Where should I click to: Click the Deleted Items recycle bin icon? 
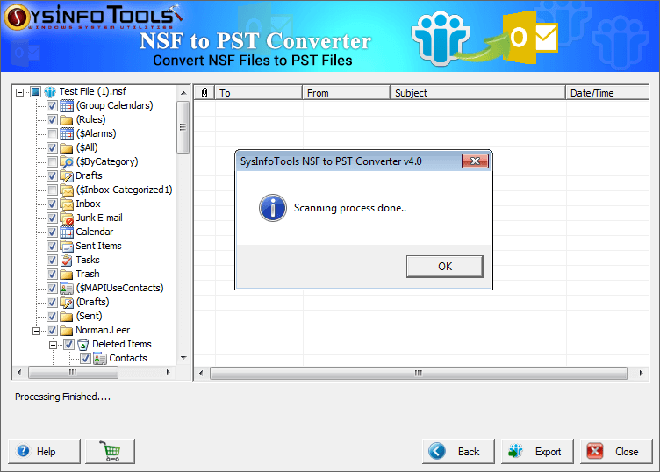pos(82,345)
